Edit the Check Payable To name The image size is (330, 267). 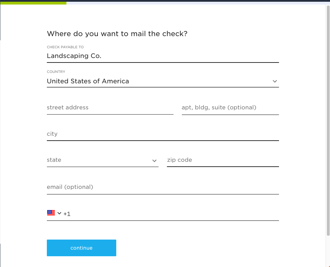(163, 56)
